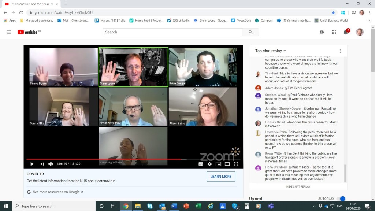
Task: Skip to the next video
Action: (x=42, y=164)
